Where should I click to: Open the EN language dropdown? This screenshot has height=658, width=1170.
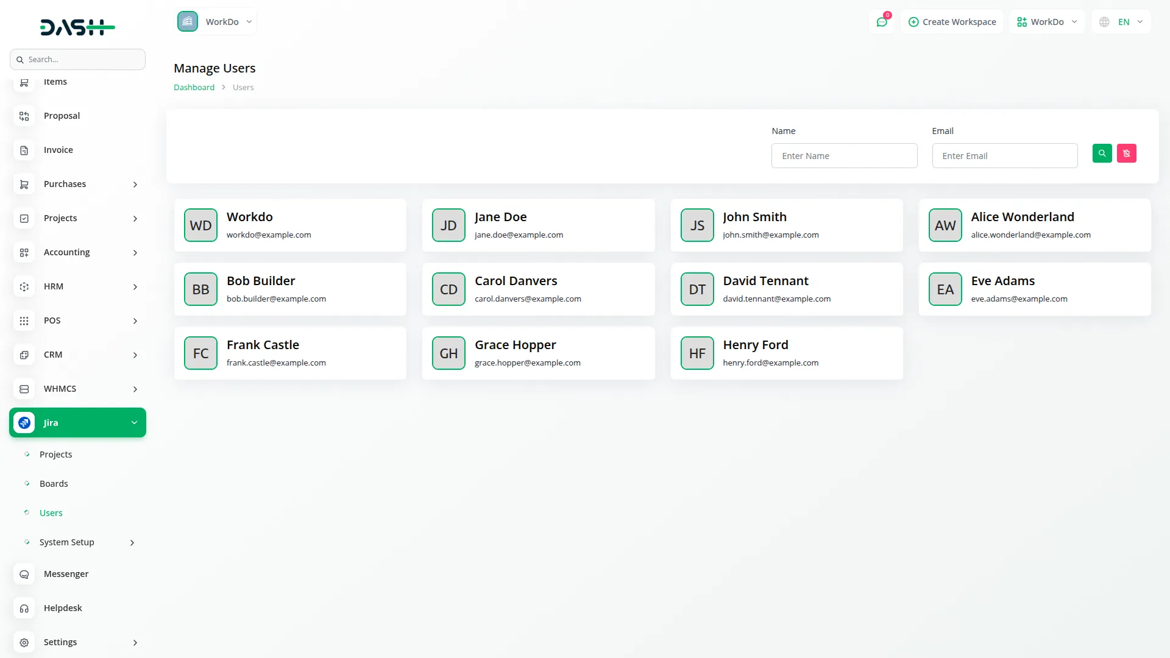click(x=1121, y=21)
